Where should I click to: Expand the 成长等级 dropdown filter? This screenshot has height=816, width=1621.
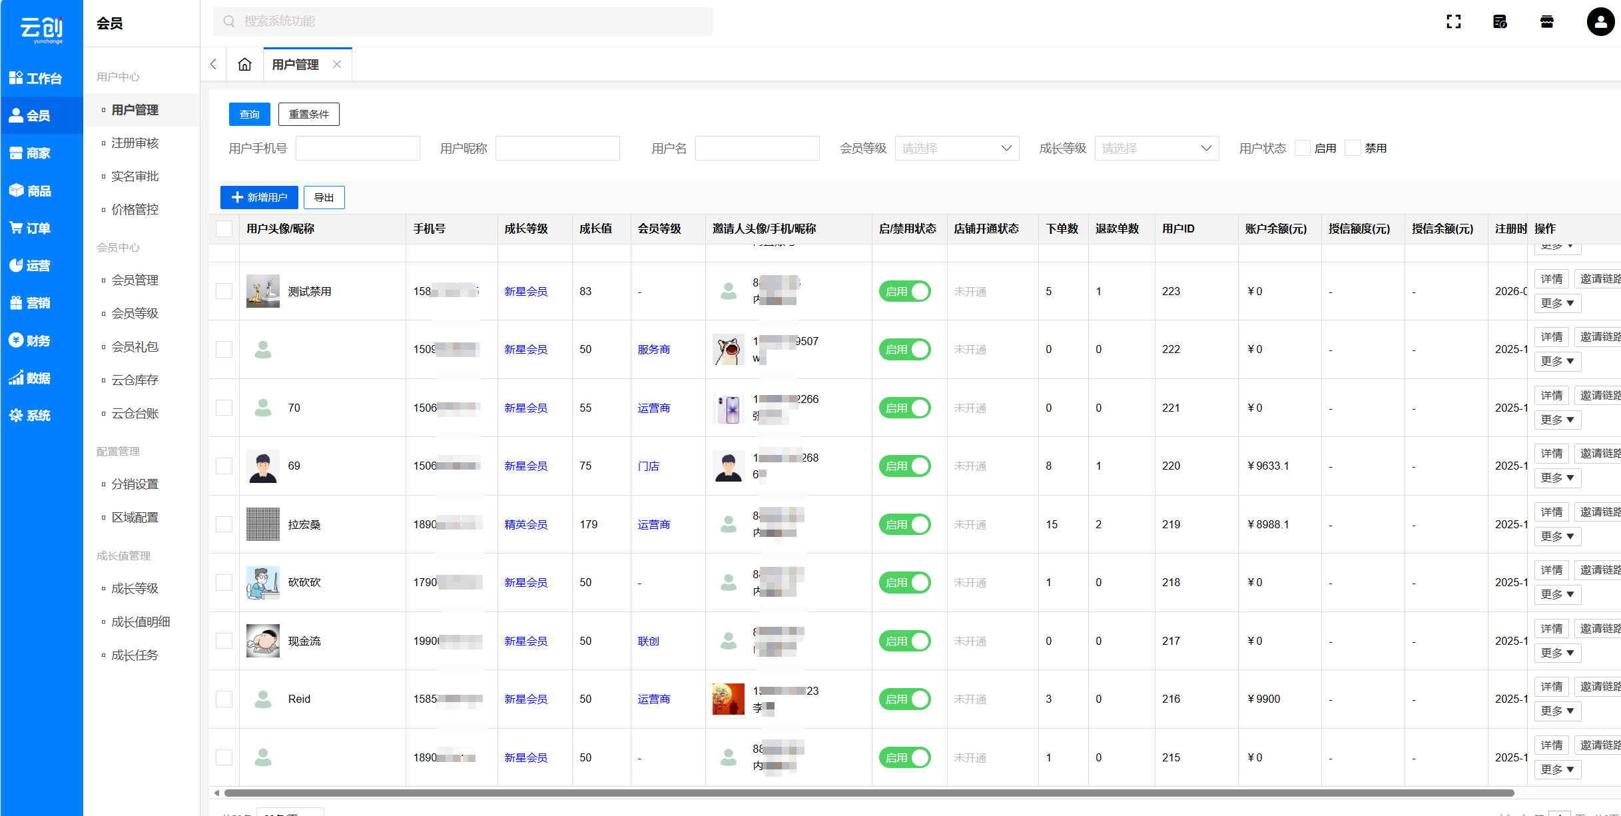[x=1156, y=148]
